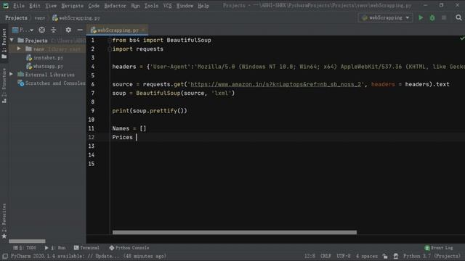Click the Collapse All icon in project panel
Viewport: 465px width, 261px height.
pyautogui.click(x=53, y=30)
